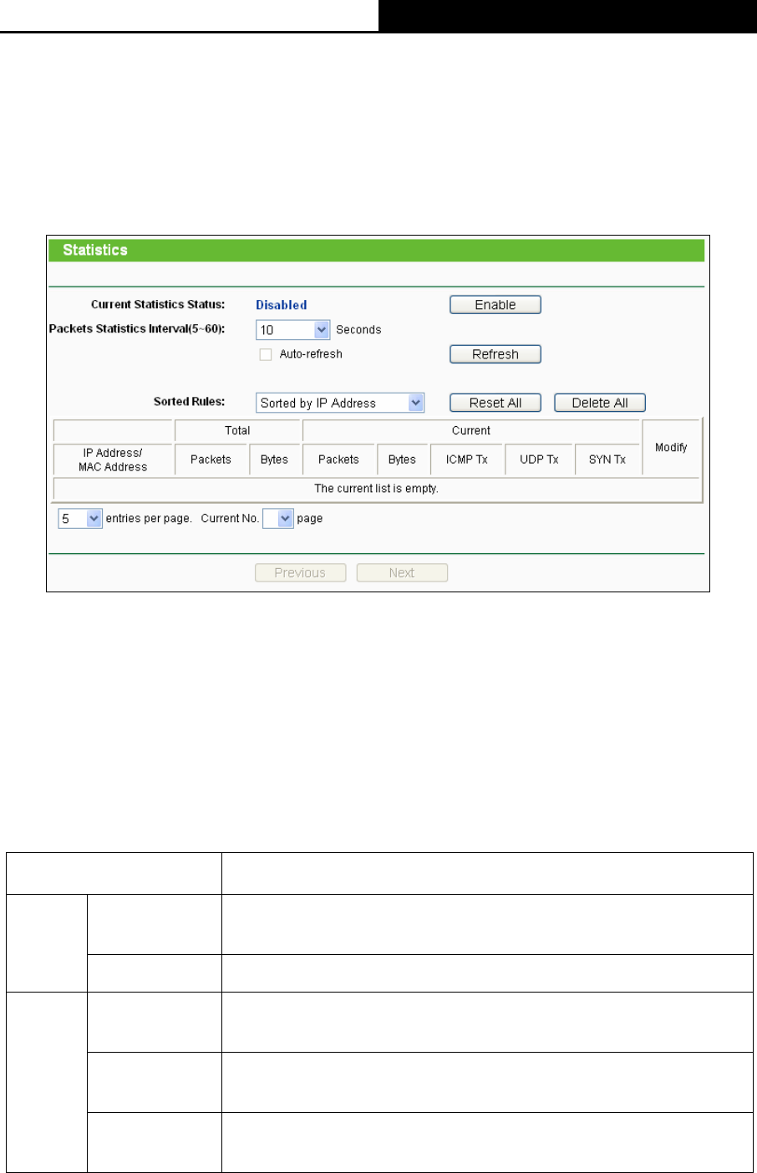Click the Packets header under Total
Image resolution: width=757 pixels, height=1173 pixels.
pos(211,460)
